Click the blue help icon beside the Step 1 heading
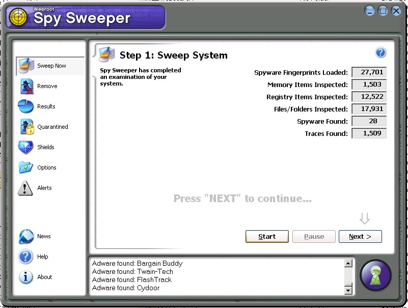Screen dimensions: 408x308 pyautogui.click(x=380, y=52)
